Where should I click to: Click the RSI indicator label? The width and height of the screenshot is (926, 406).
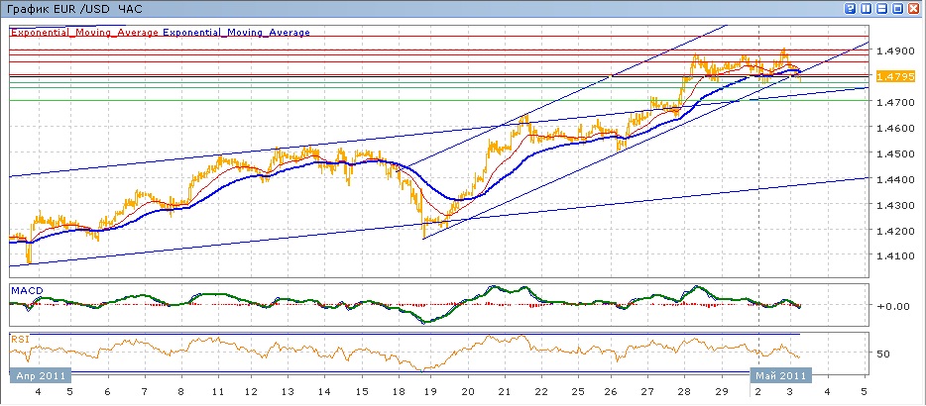click(20, 340)
